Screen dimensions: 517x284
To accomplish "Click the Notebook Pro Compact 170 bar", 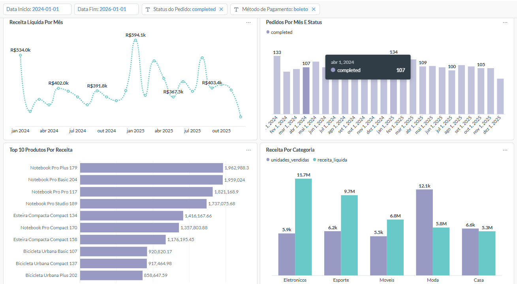I will 130,228.
